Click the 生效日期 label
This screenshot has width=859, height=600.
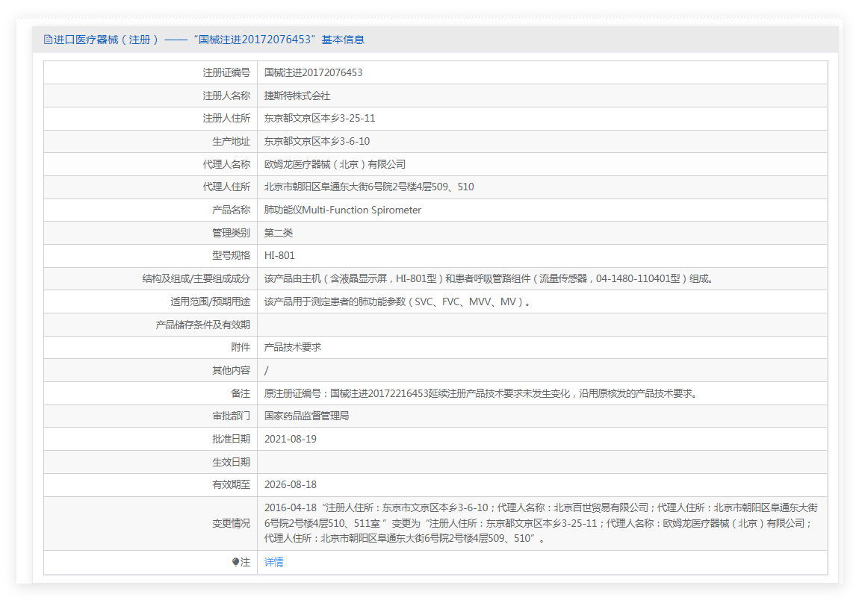pyautogui.click(x=232, y=462)
